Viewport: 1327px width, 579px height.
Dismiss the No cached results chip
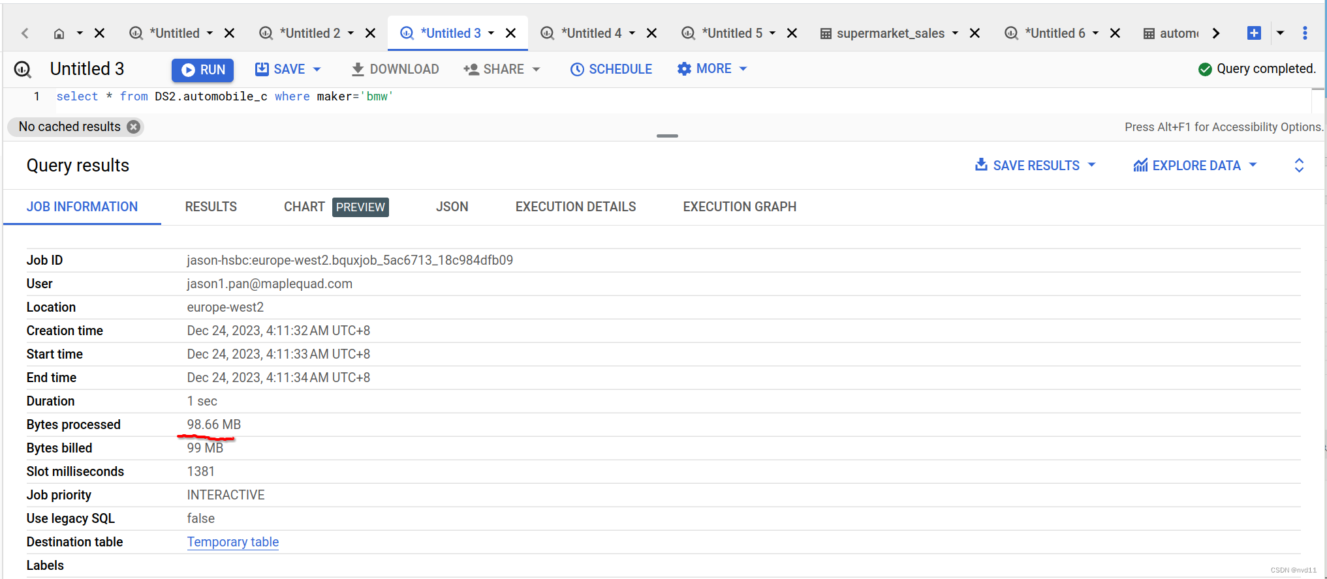133,126
